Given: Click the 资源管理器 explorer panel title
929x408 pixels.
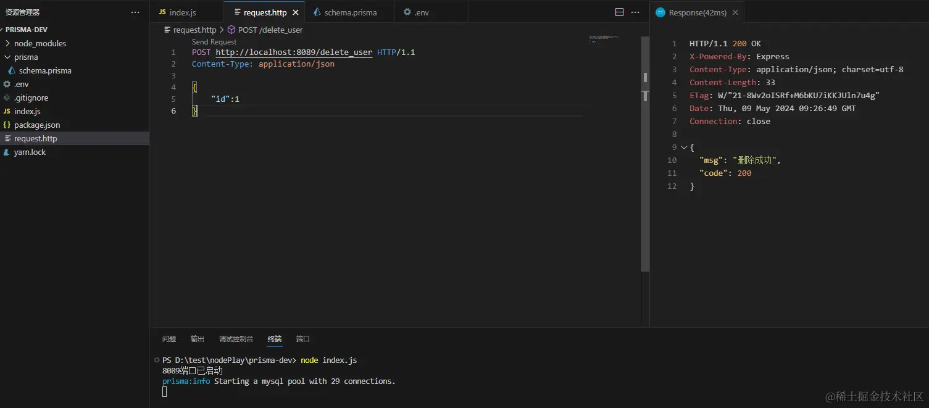Looking at the screenshot, I should click(22, 12).
